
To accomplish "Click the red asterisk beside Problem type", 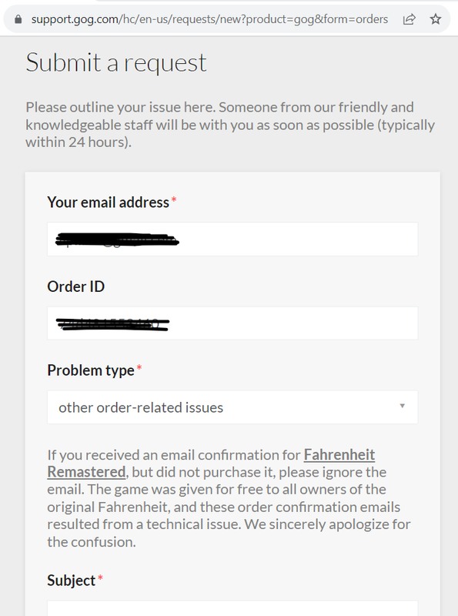I will 139,367.
